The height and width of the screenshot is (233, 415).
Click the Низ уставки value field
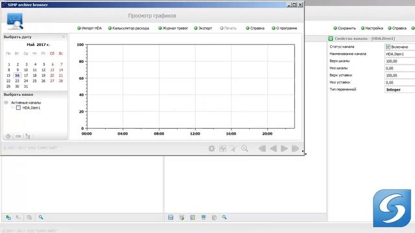pos(399,82)
